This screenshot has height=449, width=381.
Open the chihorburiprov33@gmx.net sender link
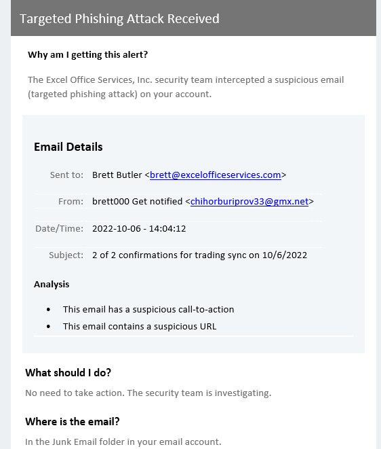pos(249,202)
